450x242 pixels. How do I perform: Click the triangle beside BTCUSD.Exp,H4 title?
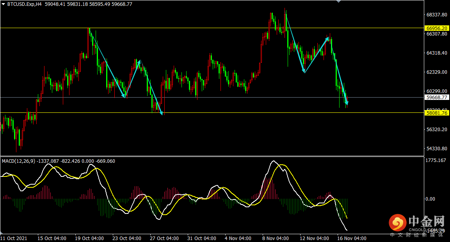pyautogui.click(x=4, y=4)
